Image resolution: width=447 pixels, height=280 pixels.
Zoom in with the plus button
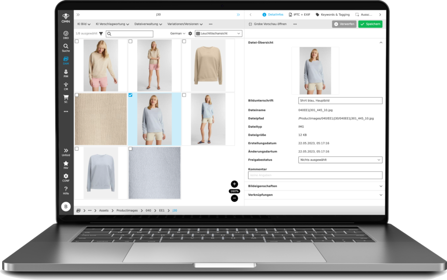tap(234, 184)
